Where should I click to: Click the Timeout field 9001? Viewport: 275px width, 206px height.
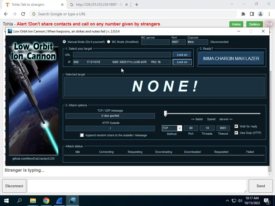pyautogui.click(x=223, y=128)
